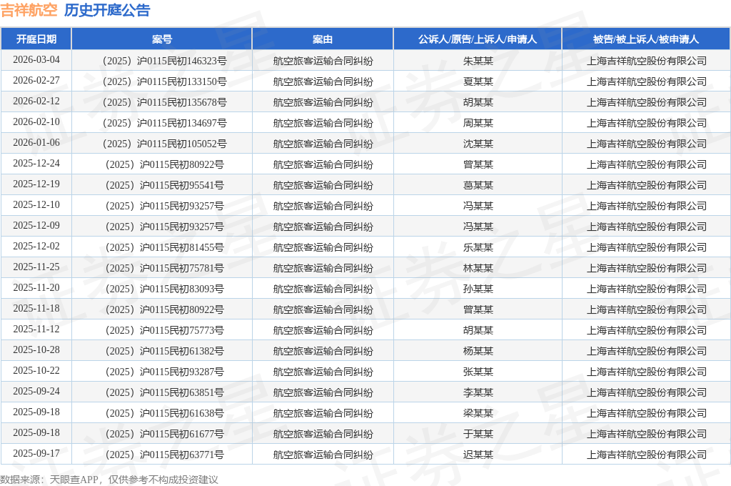Click plaintiff name 孙某某
731x486 pixels.
point(478,289)
